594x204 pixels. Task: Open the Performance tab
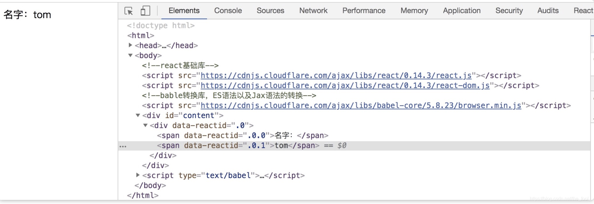(364, 11)
